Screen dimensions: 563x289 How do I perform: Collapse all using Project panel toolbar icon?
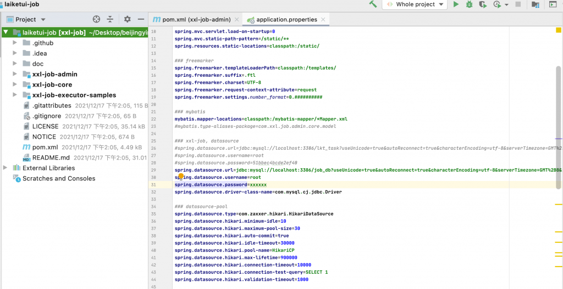tap(110, 19)
